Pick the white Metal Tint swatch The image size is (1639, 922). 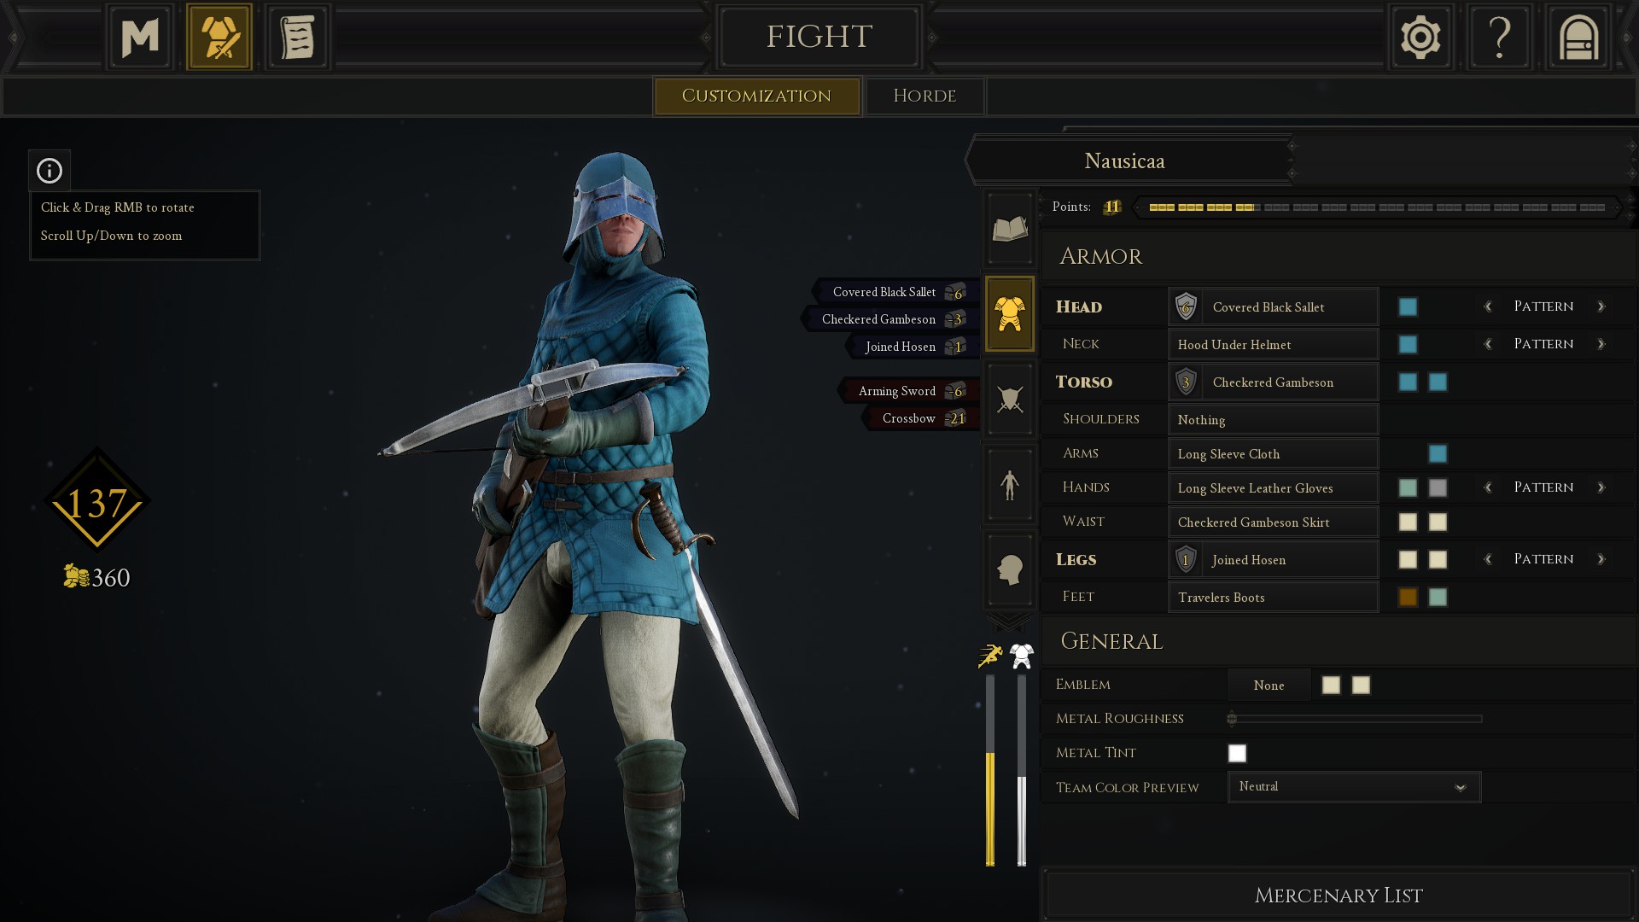[x=1237, y=753]
